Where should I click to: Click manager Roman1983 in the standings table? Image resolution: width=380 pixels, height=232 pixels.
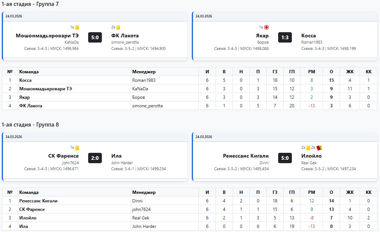click(144, 80)
